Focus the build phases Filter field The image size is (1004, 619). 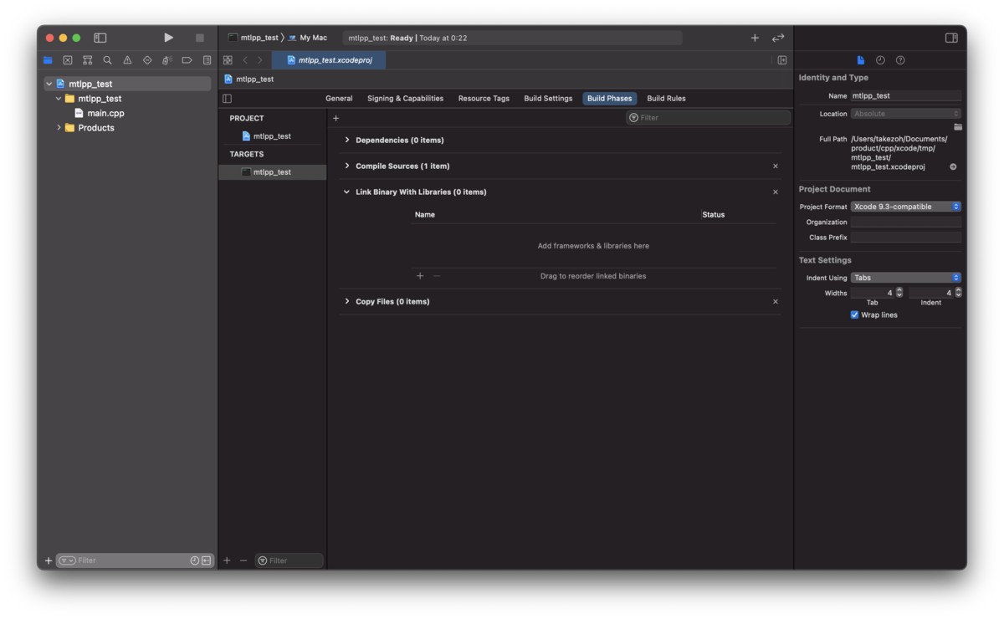pos(708,118)
